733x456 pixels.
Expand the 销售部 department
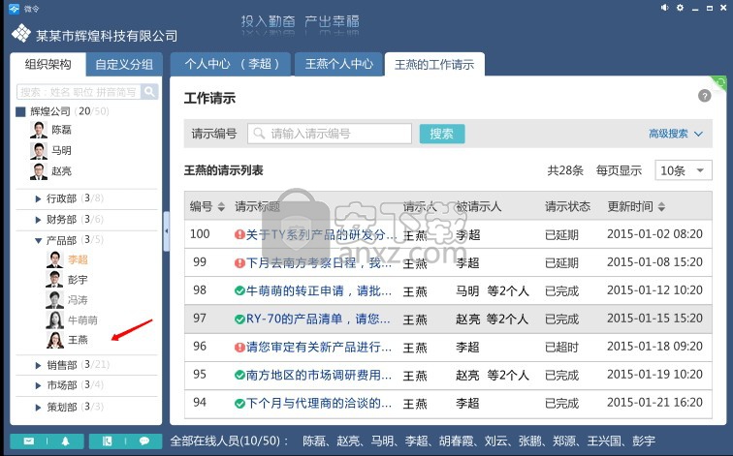39,365
